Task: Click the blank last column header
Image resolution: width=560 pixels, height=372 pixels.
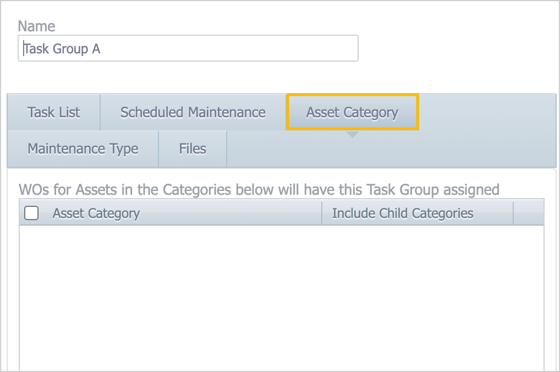Action: click(x=528, y=214)
